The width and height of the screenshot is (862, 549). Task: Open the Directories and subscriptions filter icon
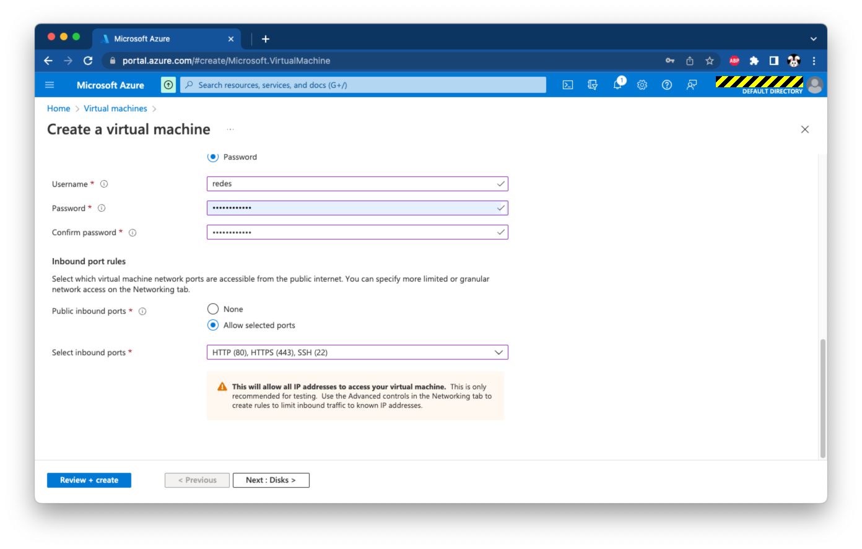pos(593,85)
